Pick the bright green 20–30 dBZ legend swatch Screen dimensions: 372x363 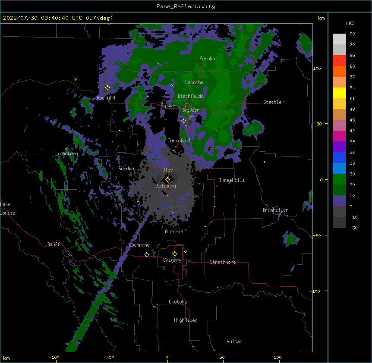[339, 179]
